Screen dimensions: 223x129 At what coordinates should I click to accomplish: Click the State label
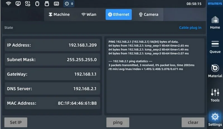(x=9, y=28)
